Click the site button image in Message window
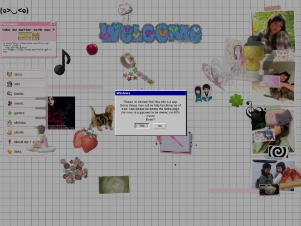301x226 pixels. click(x=28, y=36)
